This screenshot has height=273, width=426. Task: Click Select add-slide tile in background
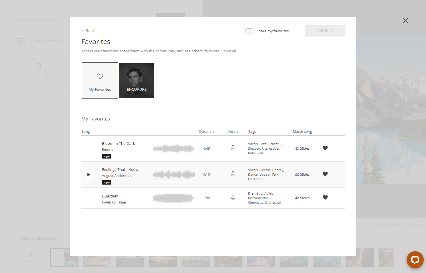click(x=31, y=258)
